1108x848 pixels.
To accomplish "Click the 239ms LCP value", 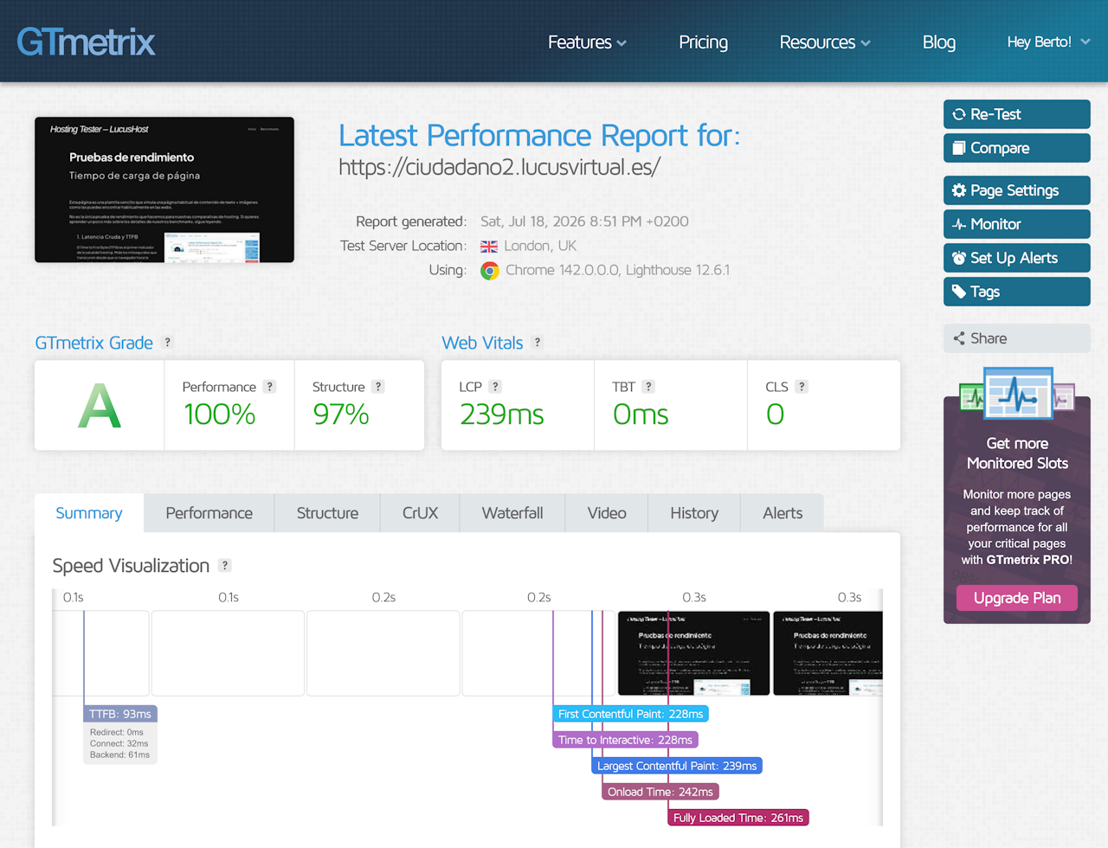I will (x=502, y=414).
